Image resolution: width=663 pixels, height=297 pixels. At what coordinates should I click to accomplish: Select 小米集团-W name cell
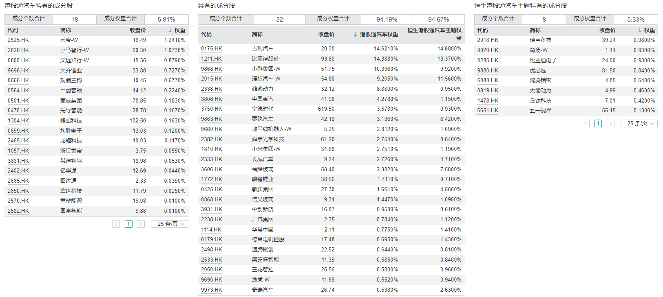tap(266, 149)
